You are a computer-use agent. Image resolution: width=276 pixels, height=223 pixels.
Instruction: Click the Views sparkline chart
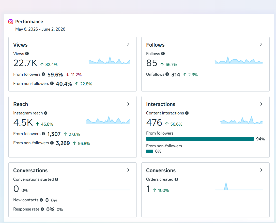pos(109,60)
